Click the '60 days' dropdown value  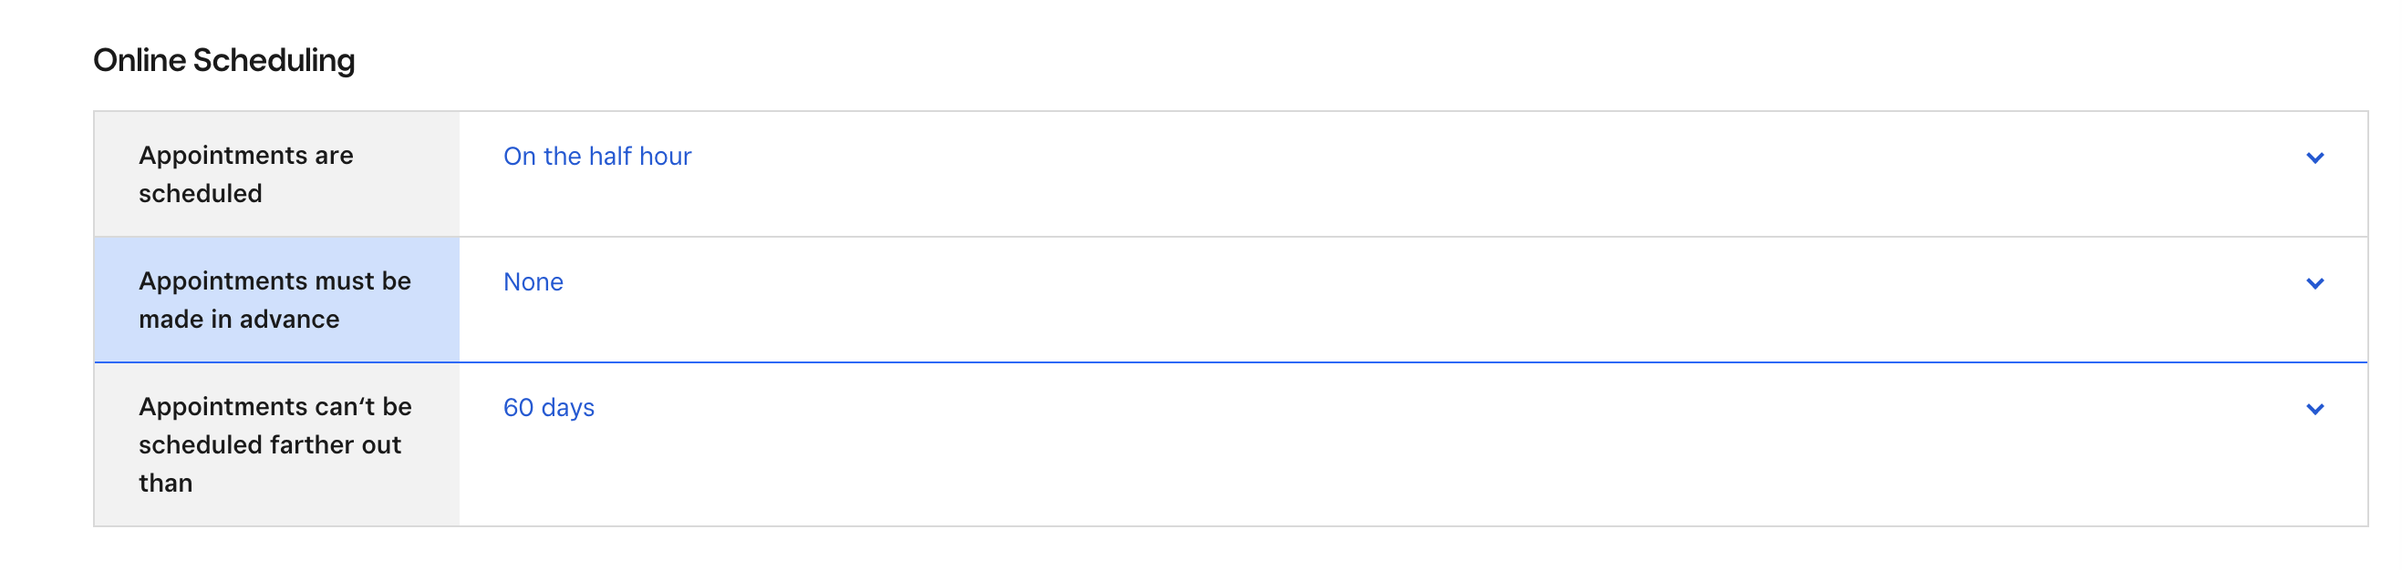548,408
